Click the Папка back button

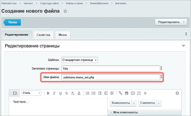12,22
